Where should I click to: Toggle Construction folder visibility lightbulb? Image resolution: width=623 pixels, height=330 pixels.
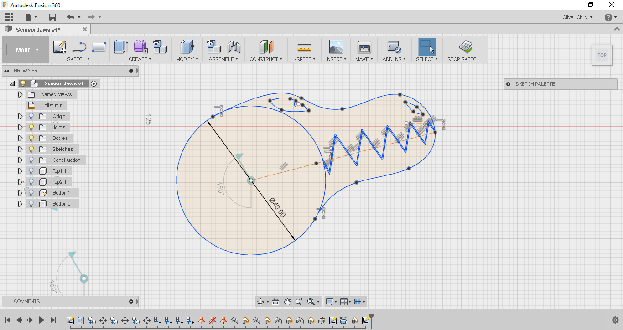(x=31, y=160)
